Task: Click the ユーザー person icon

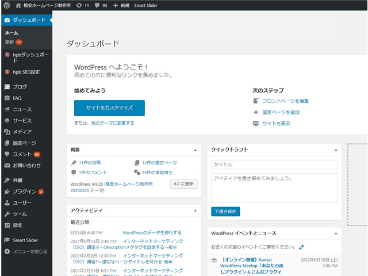Action: point(7,203)
